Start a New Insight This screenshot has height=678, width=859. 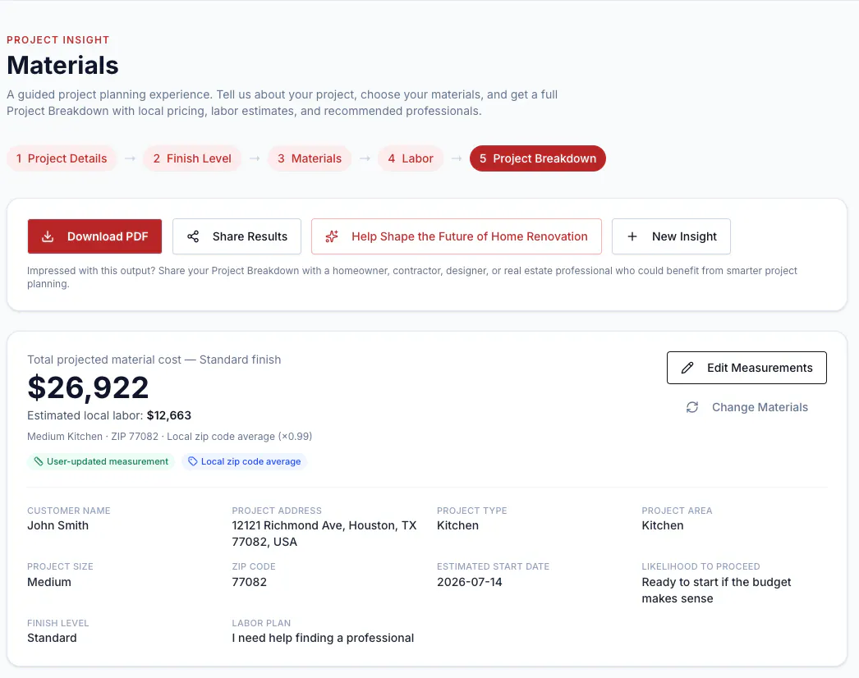coord(671,236)
